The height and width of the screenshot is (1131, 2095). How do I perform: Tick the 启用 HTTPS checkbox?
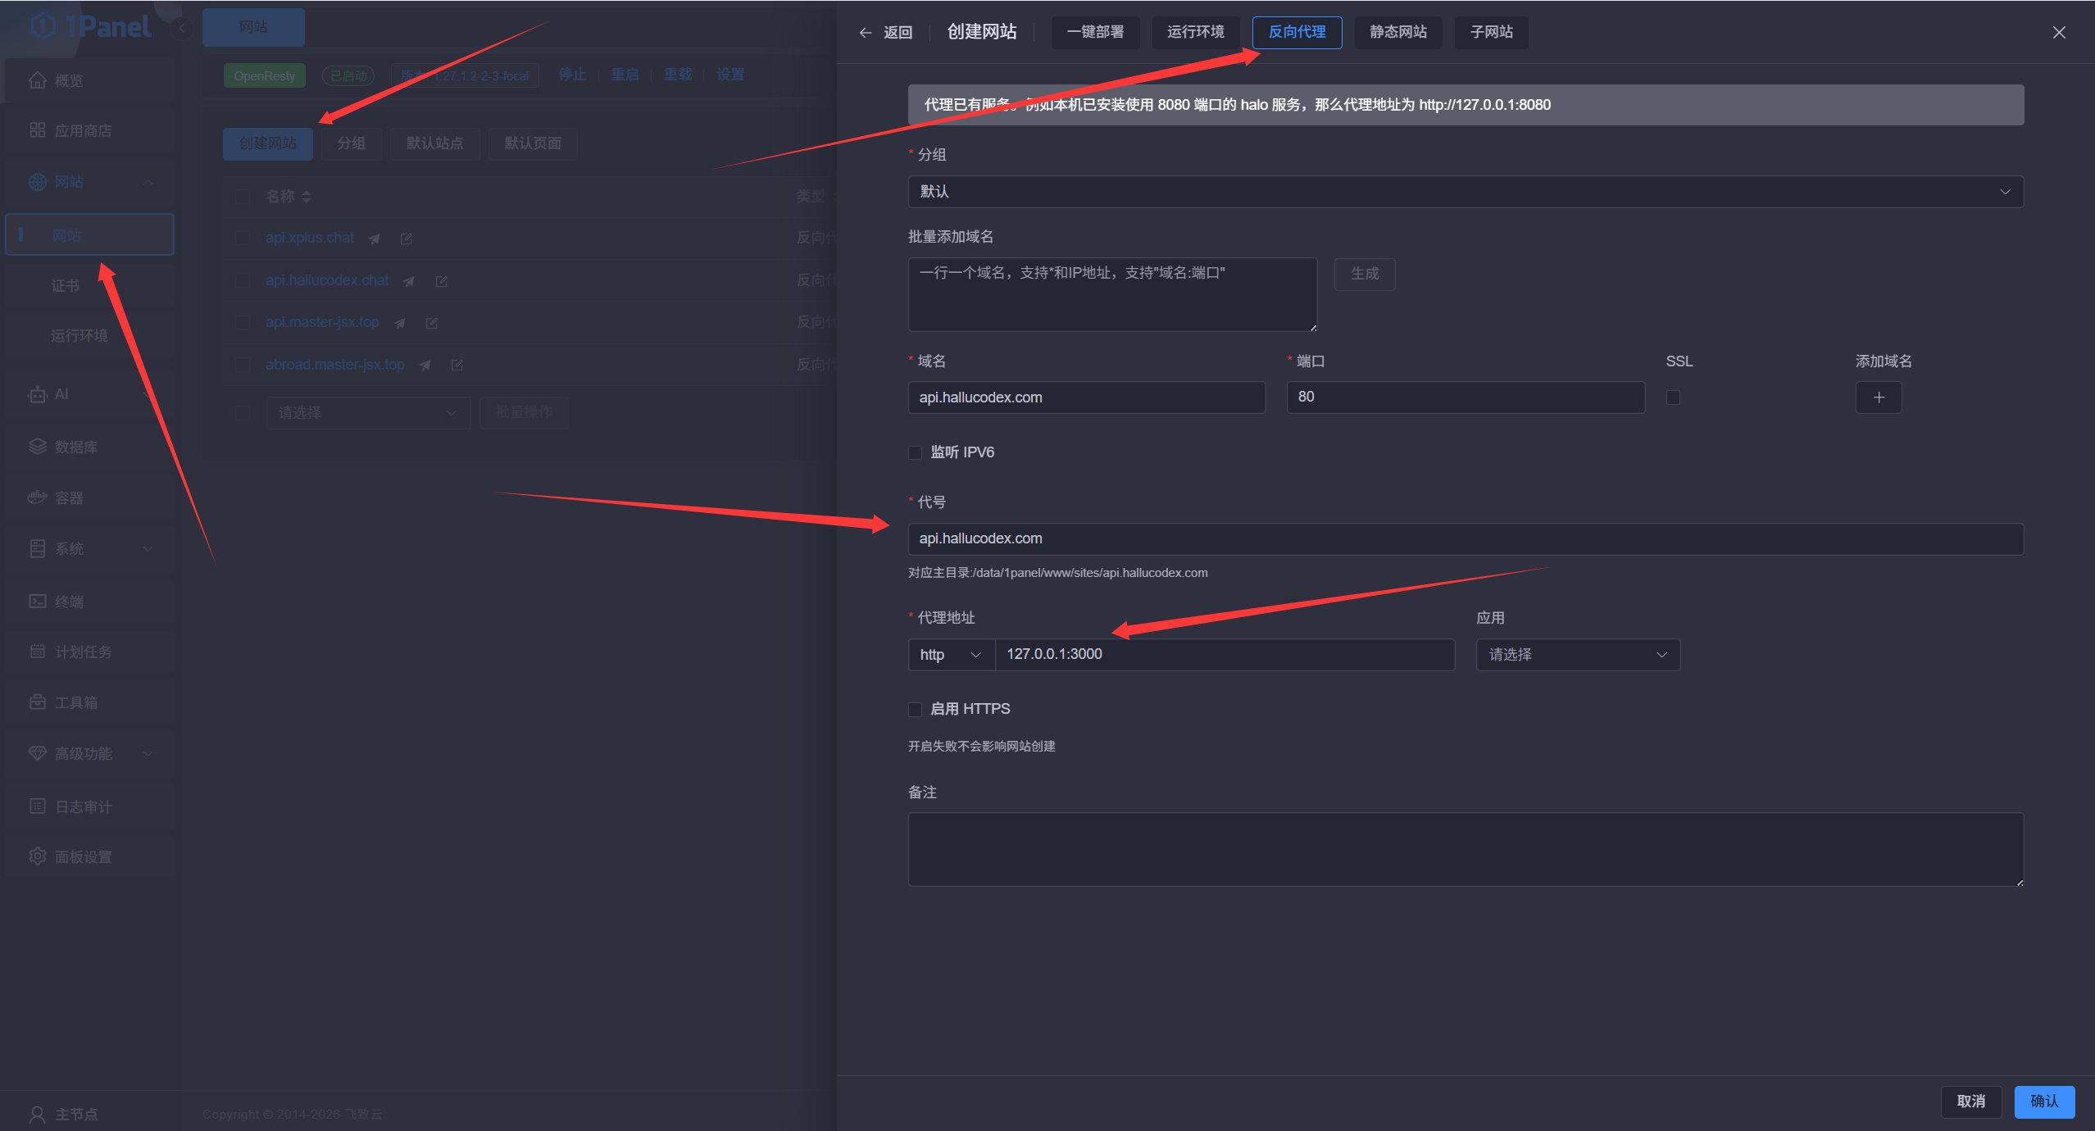[x=916, y=709]
